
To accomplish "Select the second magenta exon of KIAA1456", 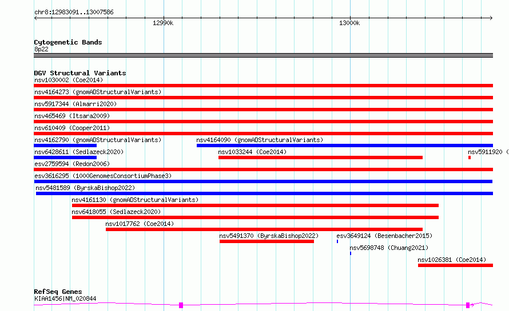I will pos(468,305).
